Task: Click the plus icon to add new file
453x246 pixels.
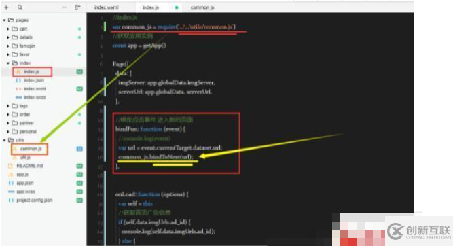Action: pyautogui.click(x=6, y=7)
